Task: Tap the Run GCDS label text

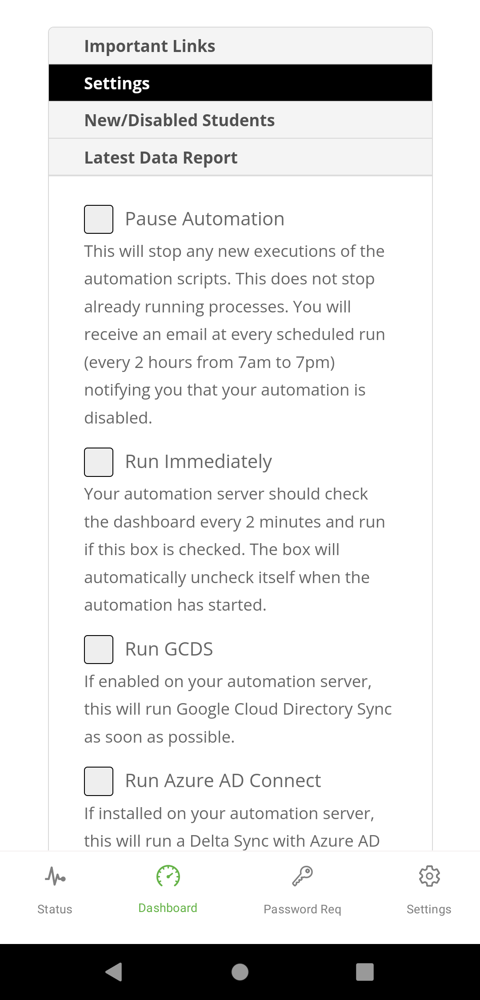Action: point(169,649)
